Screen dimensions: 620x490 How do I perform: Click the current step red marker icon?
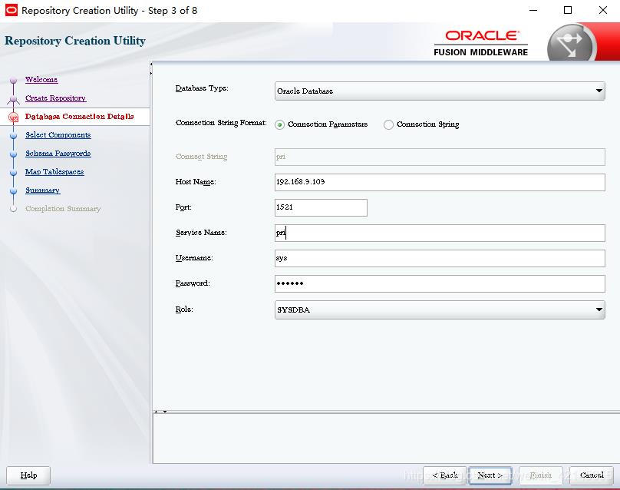coord(14,118)
